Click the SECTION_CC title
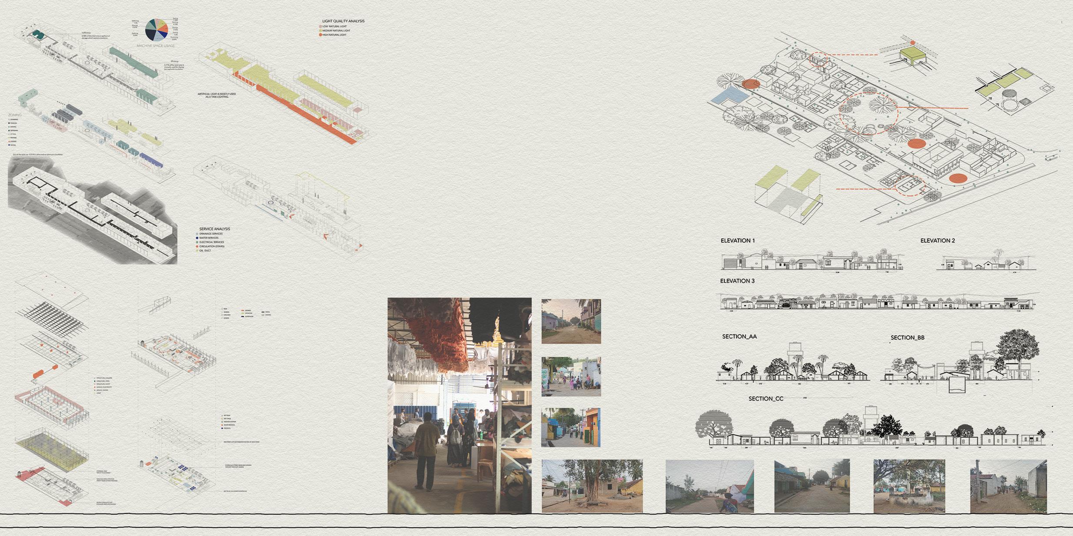1073x536 pixels. (x=766, y=399)
